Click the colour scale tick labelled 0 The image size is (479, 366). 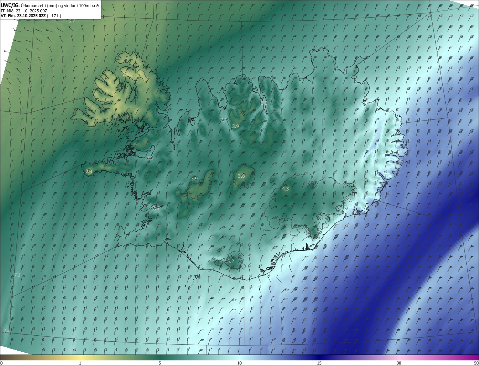pyautogui.click(x=1, y=363)
